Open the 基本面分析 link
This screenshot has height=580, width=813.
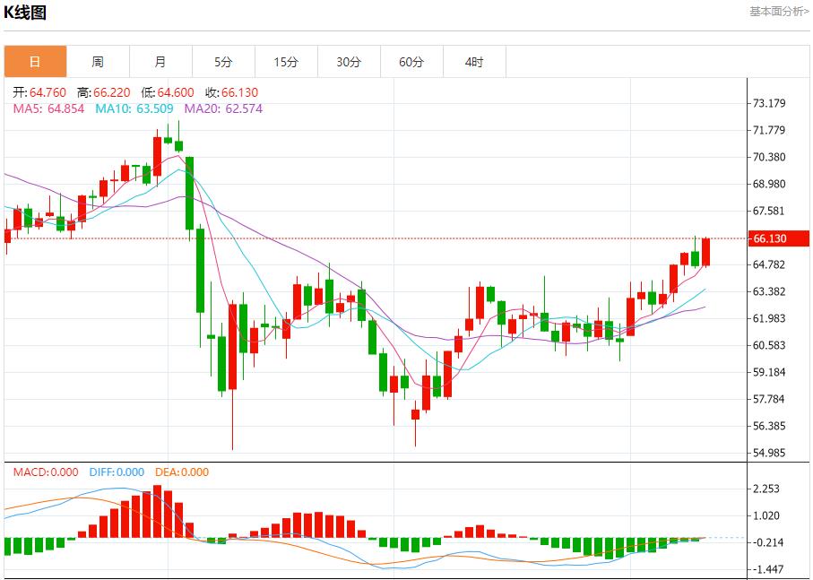(778, 12)
